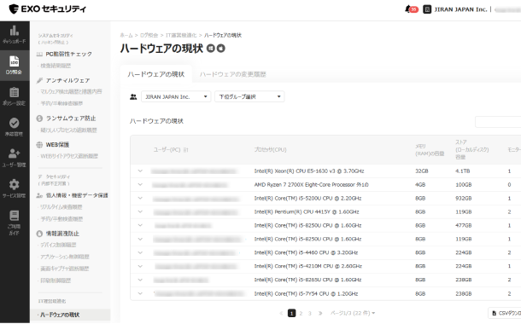Click the company building icon beside JIRAN JAPAN Inc.
Image resolution: width=521 pixels, height=324 pixels.
(x=427, y=9)
